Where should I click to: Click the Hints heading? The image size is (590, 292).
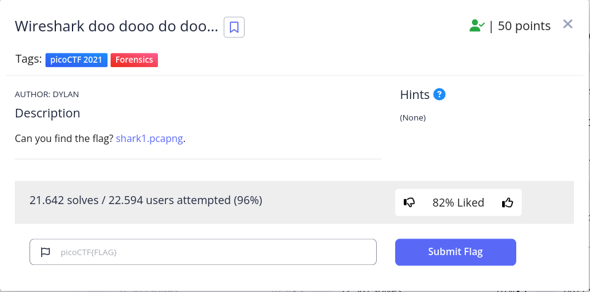point(415,95)
